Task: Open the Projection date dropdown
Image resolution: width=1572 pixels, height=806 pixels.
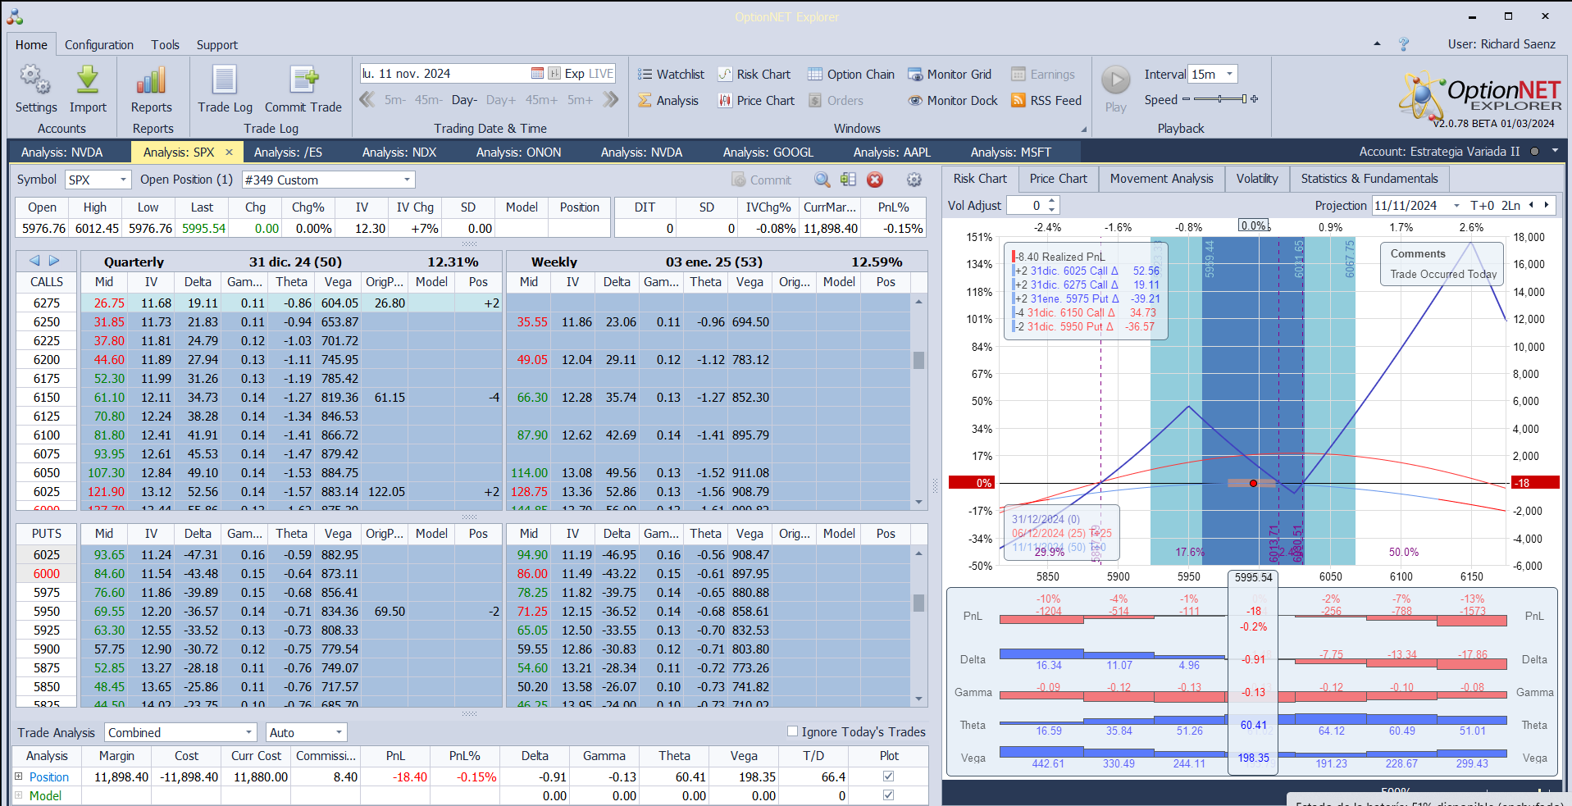Action: (x=1456, y=206)
